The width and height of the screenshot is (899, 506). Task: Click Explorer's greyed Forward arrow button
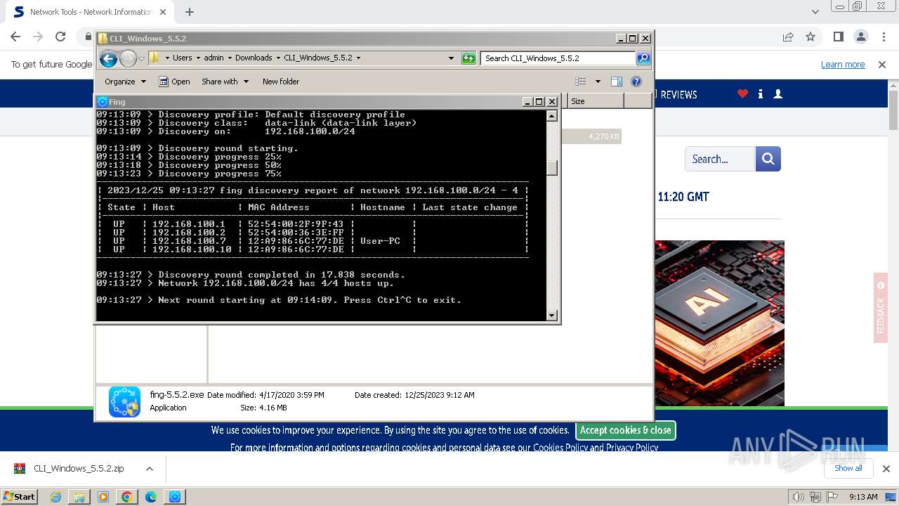pos(128,58)
